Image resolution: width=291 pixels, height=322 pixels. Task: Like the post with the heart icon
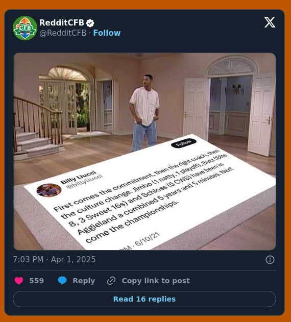tap(19, 281)
